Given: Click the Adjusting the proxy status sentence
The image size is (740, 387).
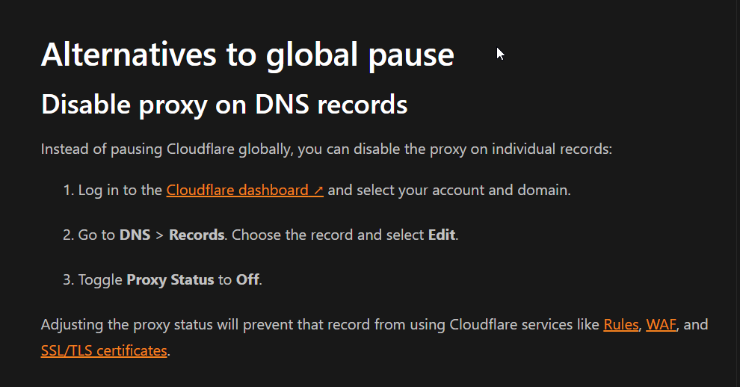Looking at the screenshot, I should click(x=374, y=338).
